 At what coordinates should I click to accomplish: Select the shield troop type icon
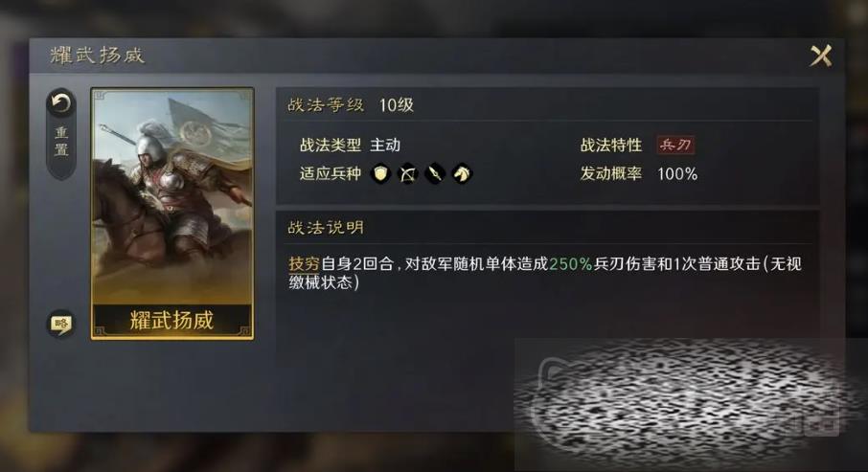pyautogui.click(x=380, y=173)
